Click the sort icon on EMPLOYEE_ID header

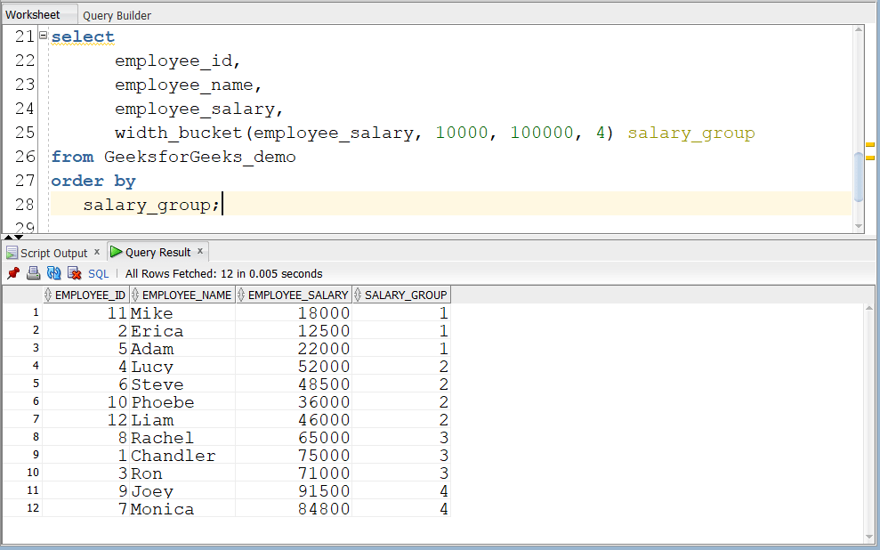(48, 294)
